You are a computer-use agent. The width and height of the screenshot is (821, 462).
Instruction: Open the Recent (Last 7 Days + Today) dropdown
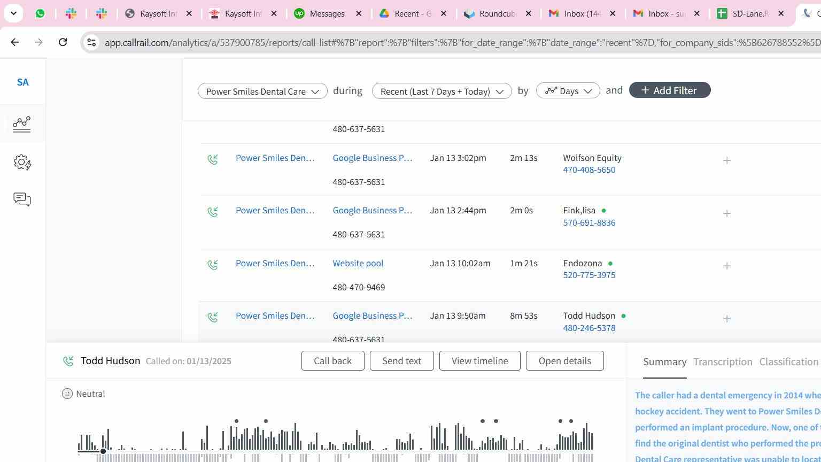(x=442, y=91)
